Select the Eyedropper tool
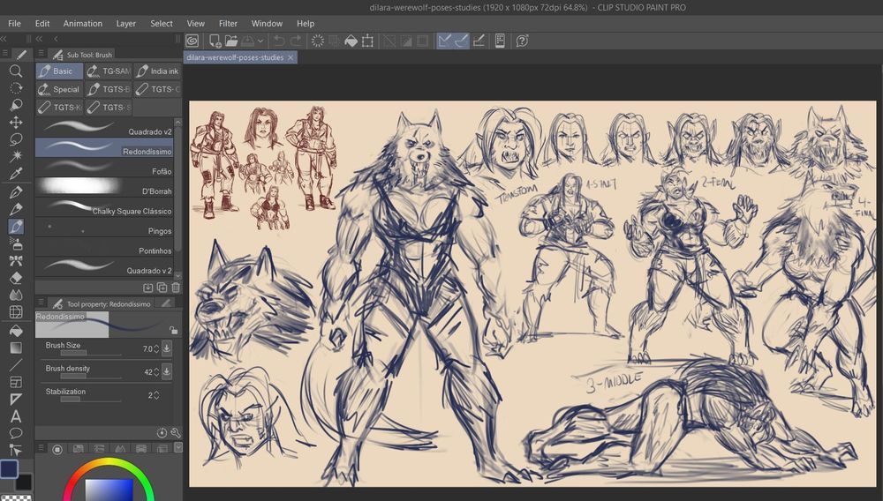Screen dimensions: 883x501 tap(16, 174)
